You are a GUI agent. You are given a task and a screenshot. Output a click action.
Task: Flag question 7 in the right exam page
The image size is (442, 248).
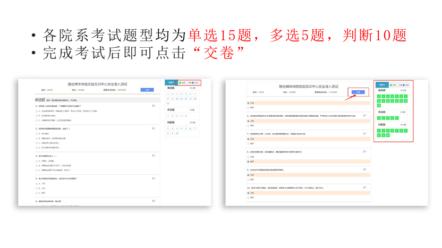pos(364,134)
